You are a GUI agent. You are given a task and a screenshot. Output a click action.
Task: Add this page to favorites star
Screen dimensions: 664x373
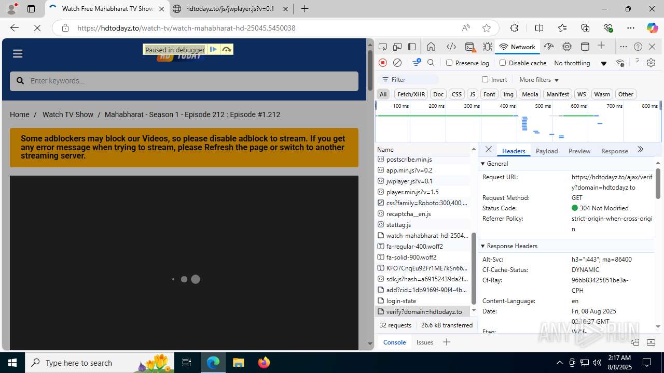[486, 28]
